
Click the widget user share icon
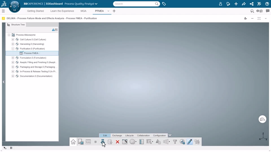coord(245,19)
